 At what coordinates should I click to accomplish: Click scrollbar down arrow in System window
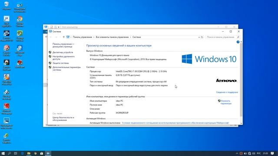(241, 123)
